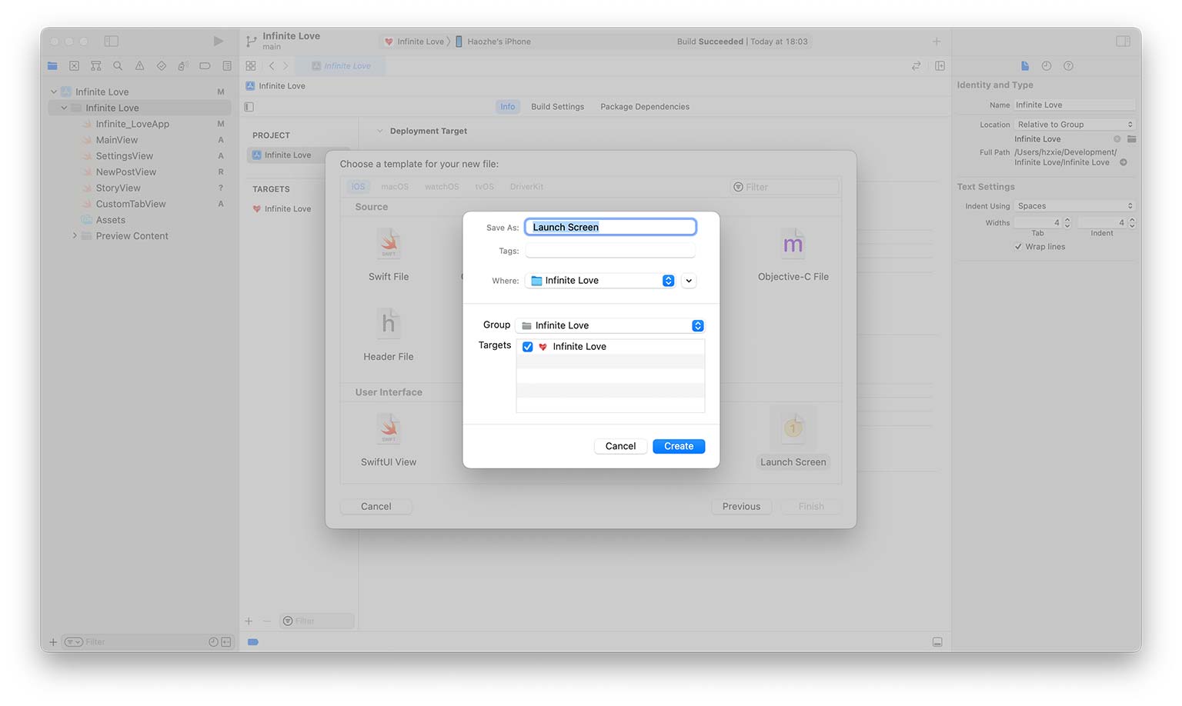Select SettingsView in the navigator
The image size is (1182, 706).
click(x=125, y=156)
